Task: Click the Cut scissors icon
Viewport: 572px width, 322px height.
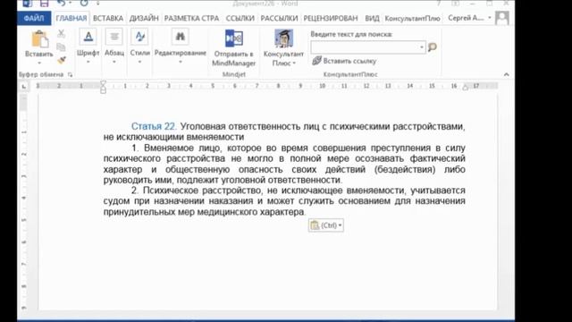Action: (x=62, y=34)
